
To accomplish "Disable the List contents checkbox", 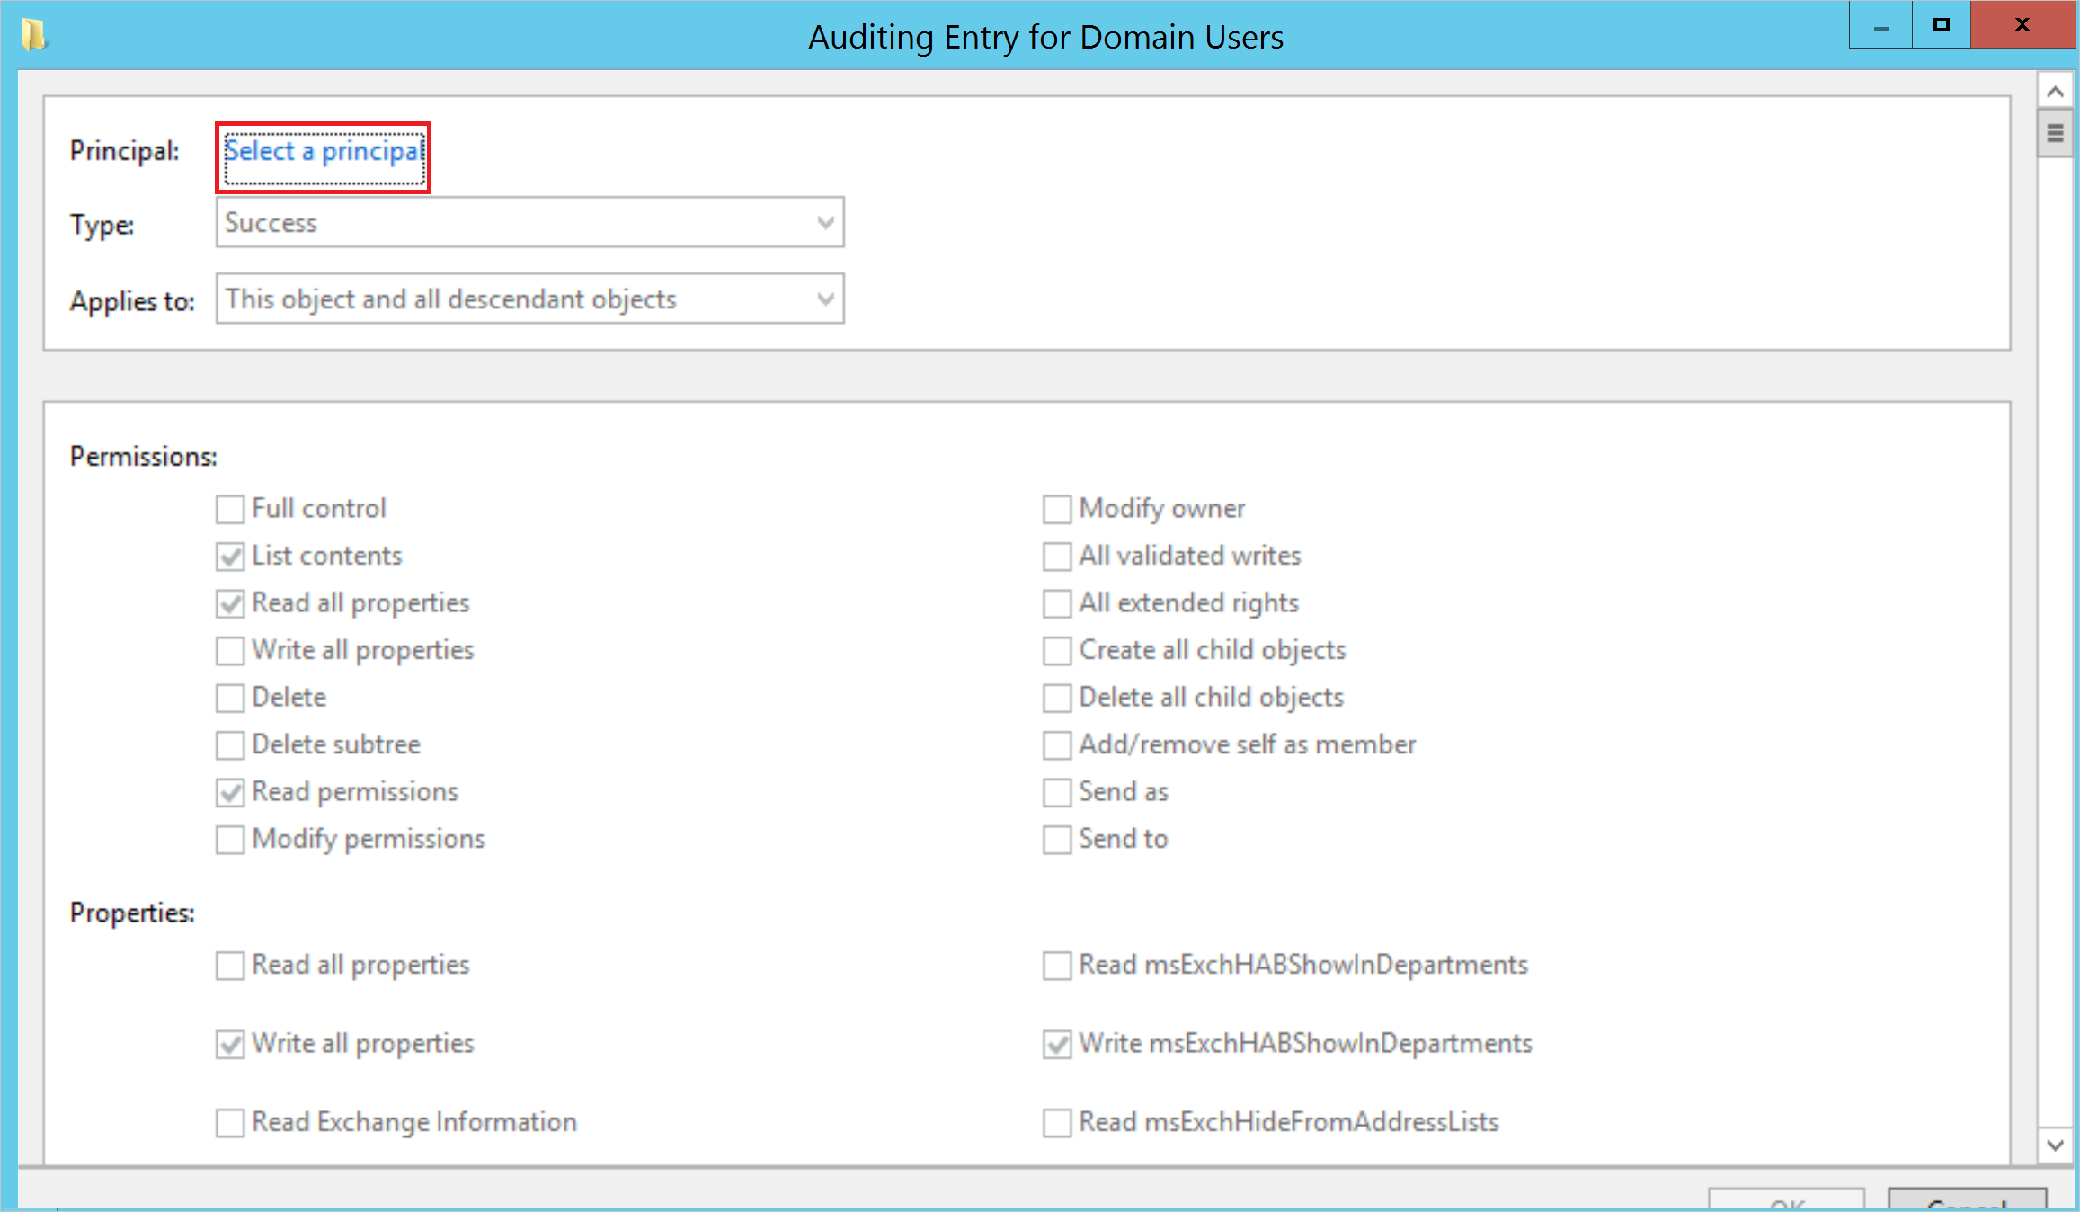I will [232, 556].
